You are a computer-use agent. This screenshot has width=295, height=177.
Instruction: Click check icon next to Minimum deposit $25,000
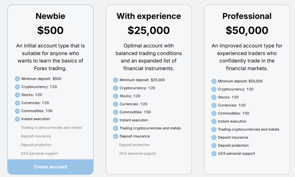tap(116, 80)
